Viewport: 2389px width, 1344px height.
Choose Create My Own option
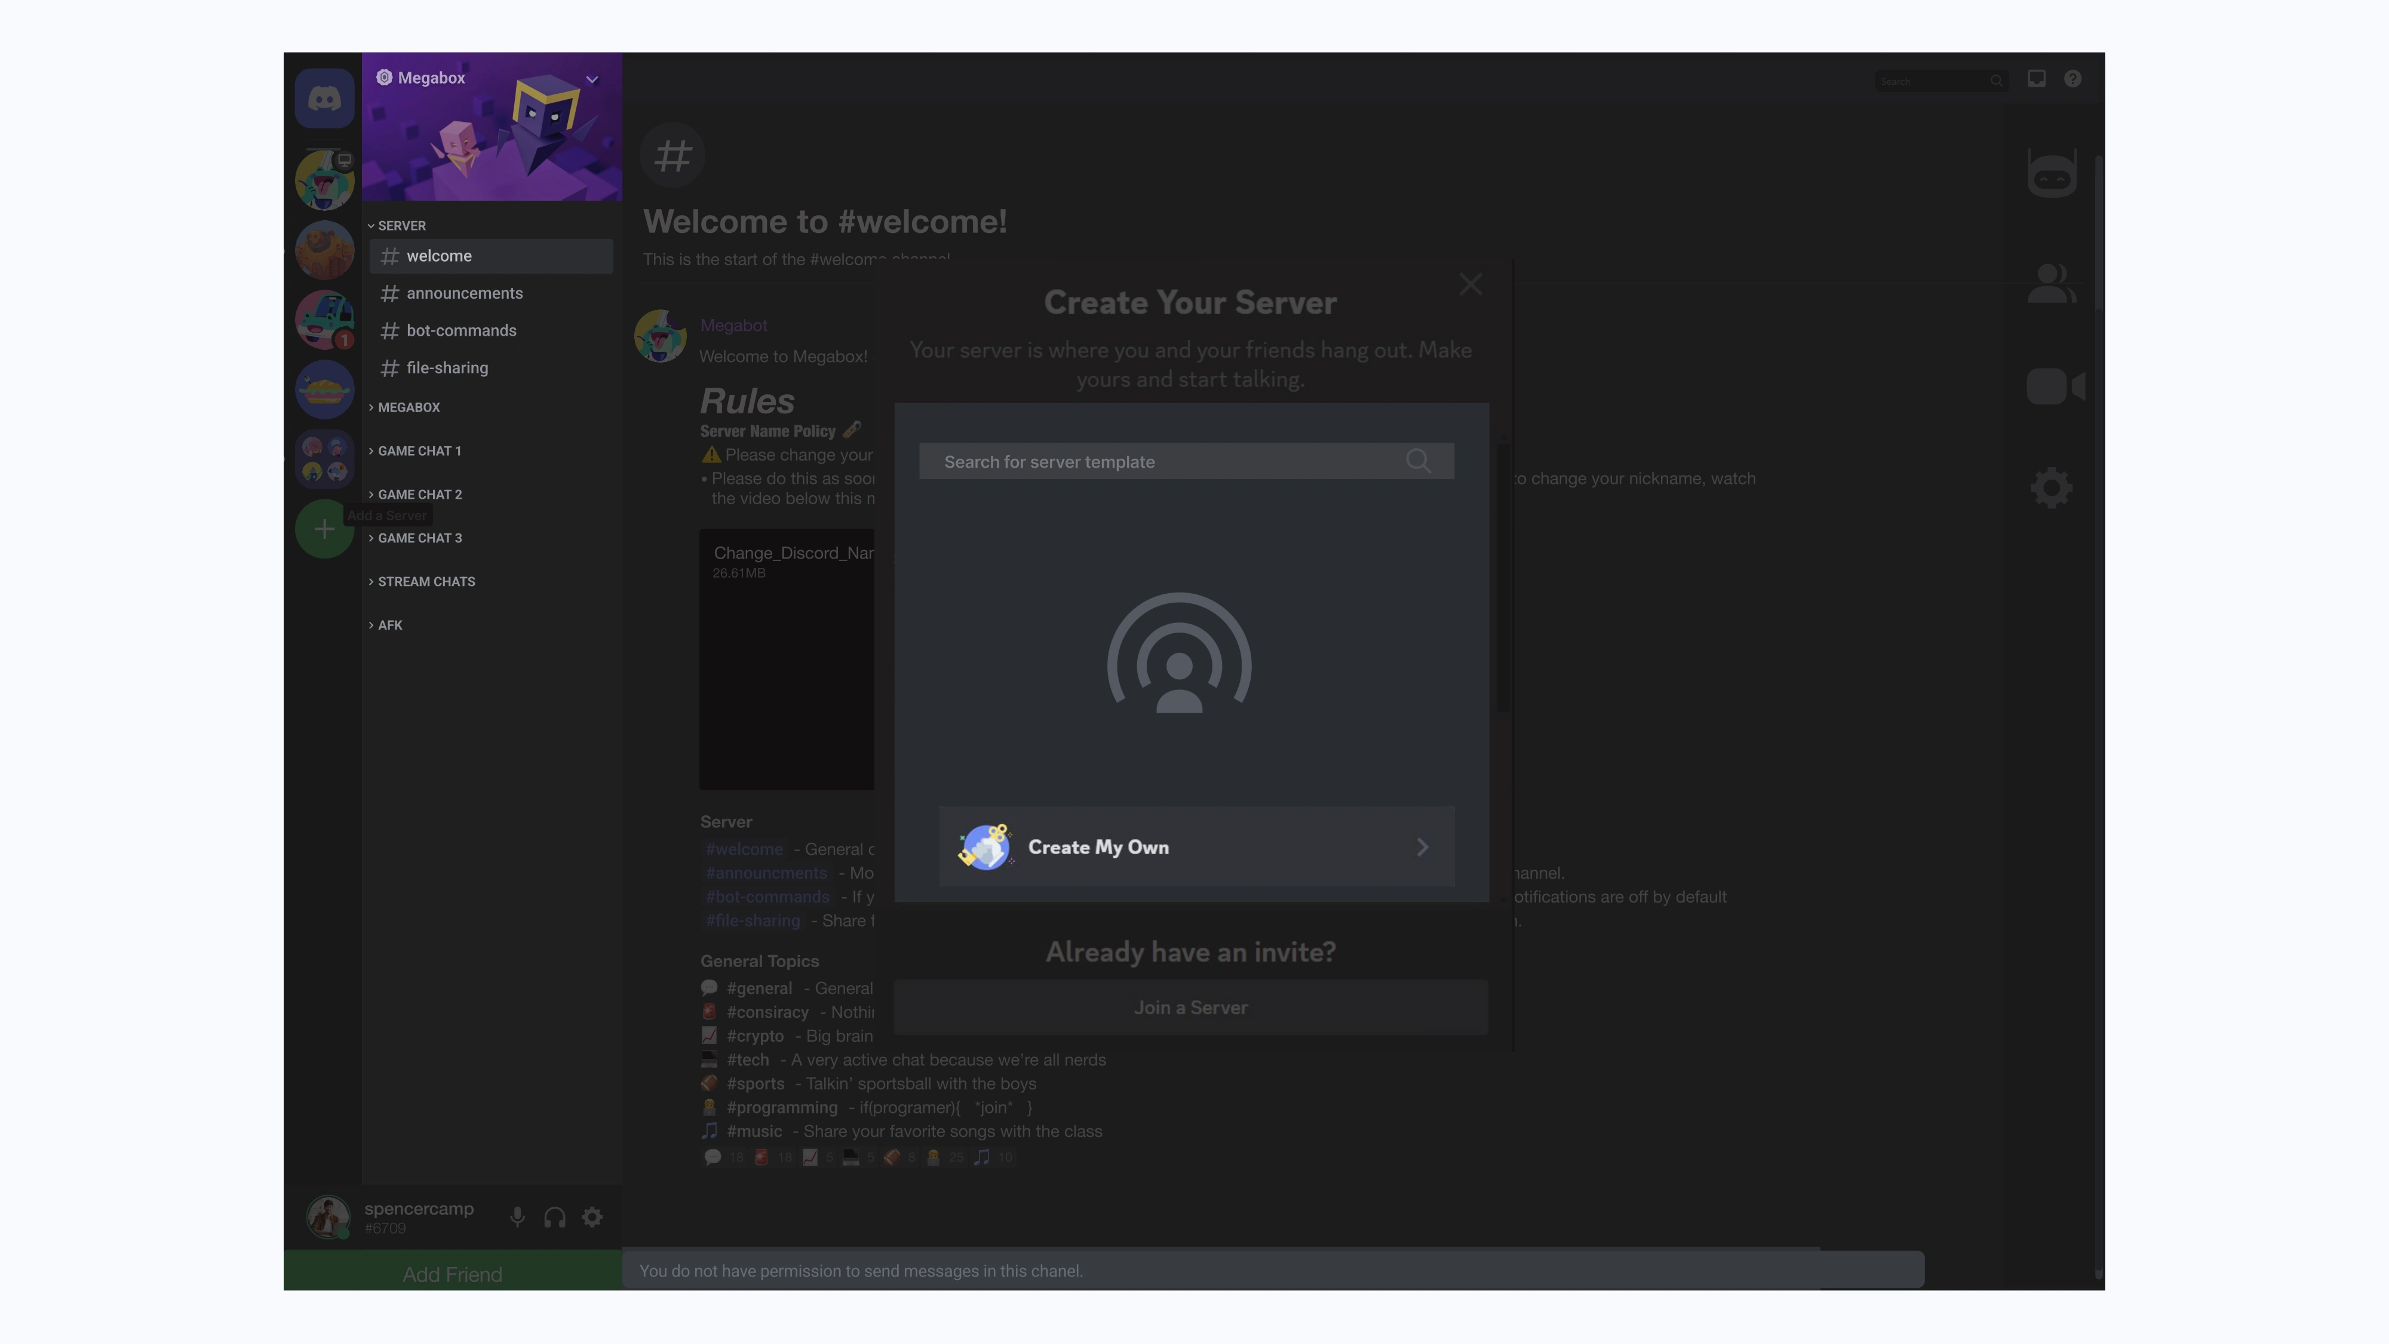pos(1196,847)
